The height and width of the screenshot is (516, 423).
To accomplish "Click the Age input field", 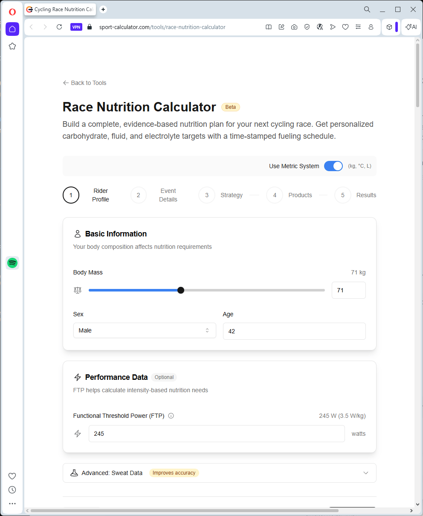I will 294,331.
